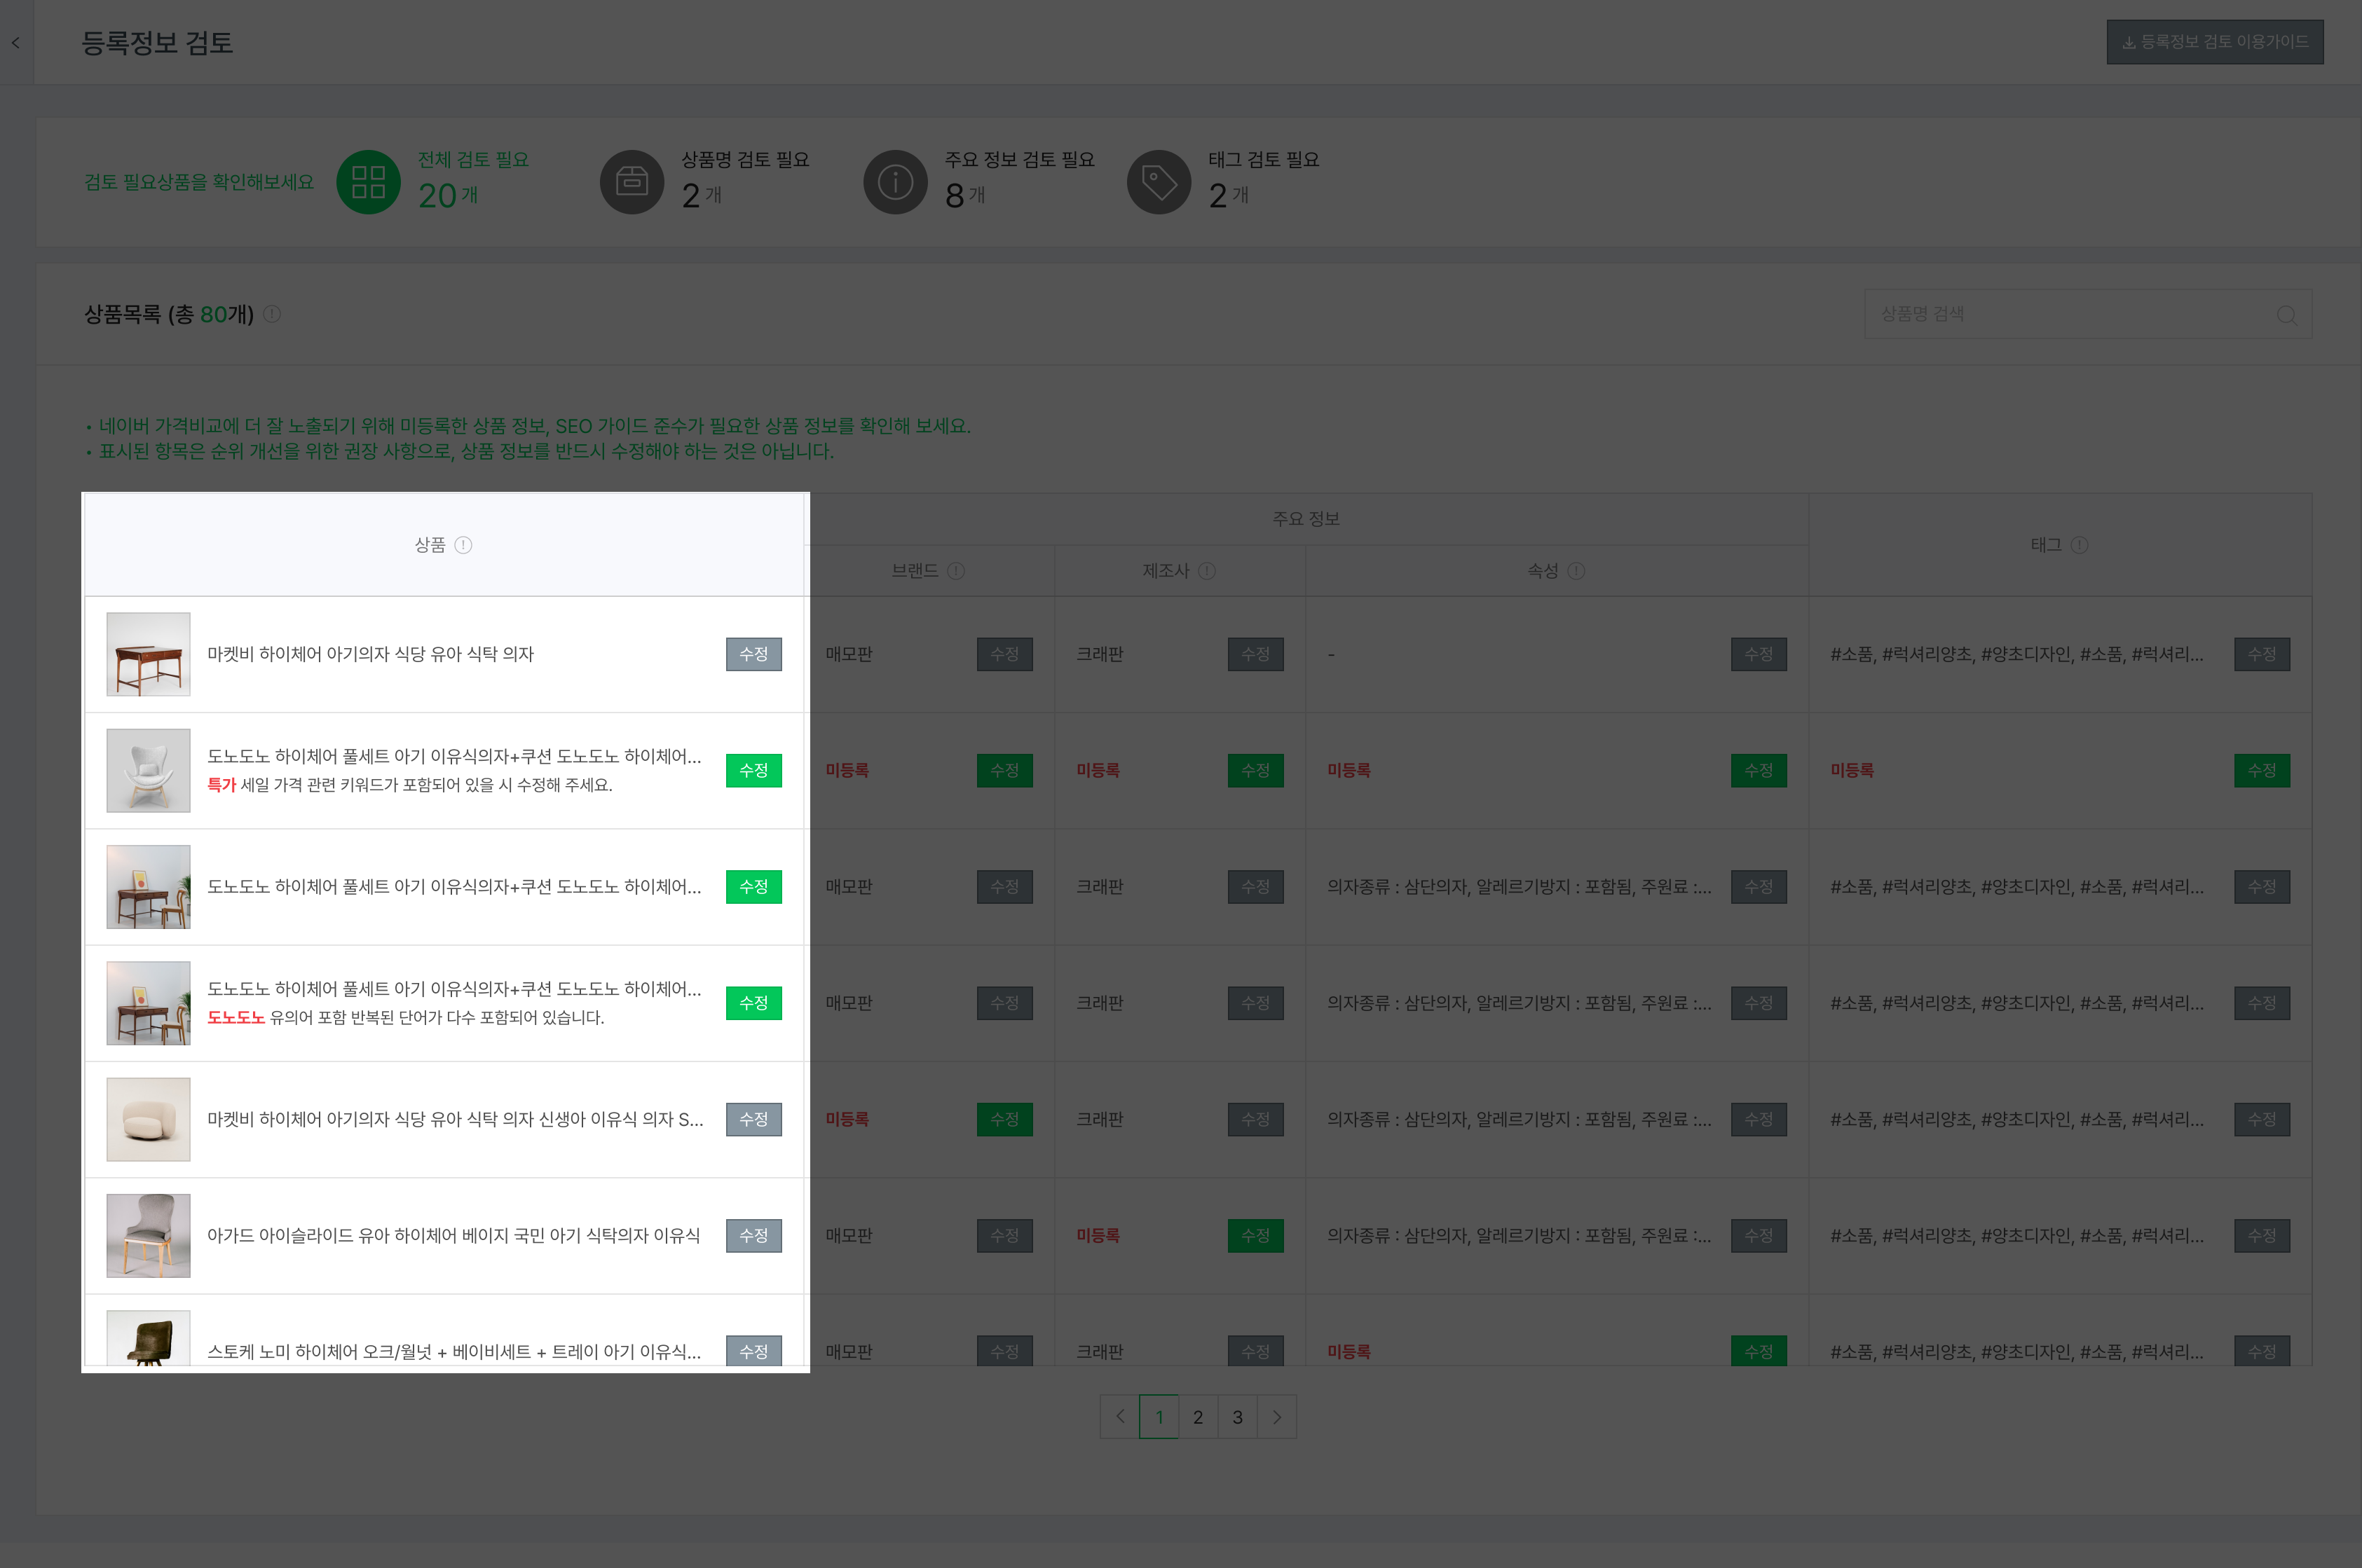Edit tags in first 마켓비 product row
Screen dimensions: 2362x1568
(x=2262, y=654)
